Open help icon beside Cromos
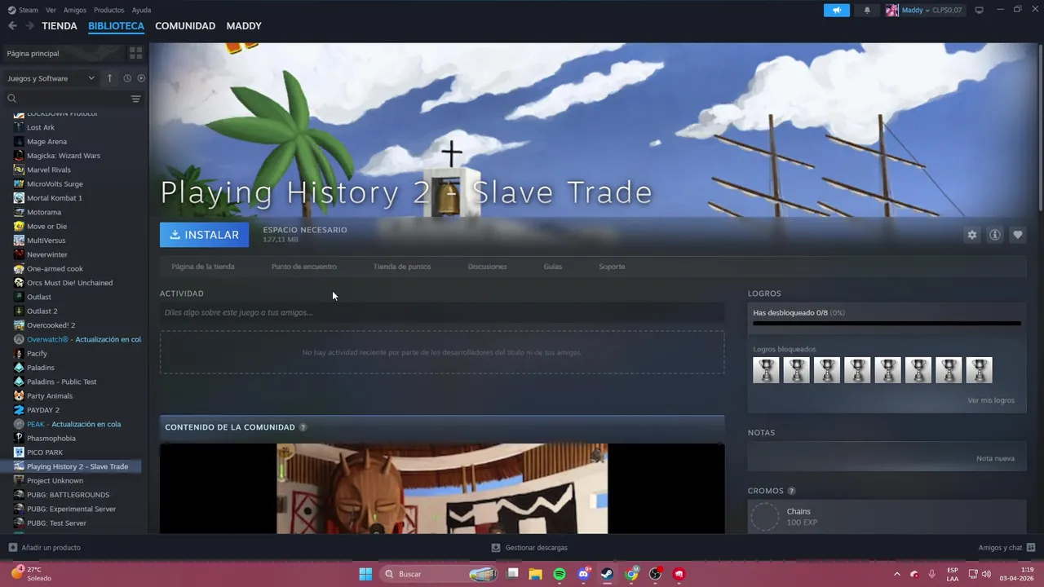Viewport: 1044px width, 587px height. click(x=791, y=491)
